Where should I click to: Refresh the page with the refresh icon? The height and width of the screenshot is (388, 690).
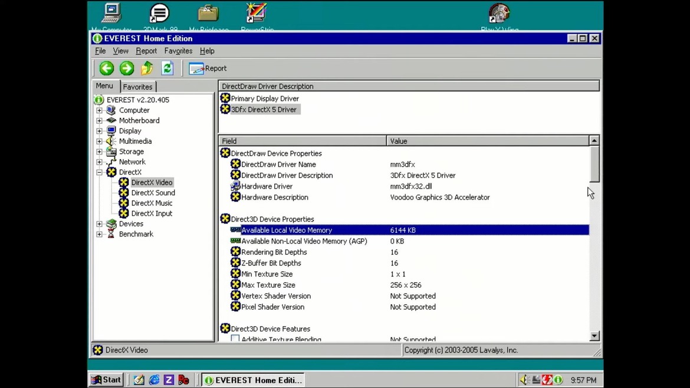[x=167, y=68]
